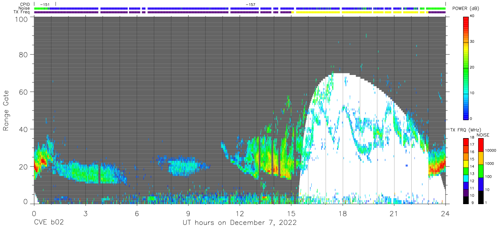Click the x-axis tick label '3'
This screenshot has height=231, width=501.
click(x=85, y=213)
